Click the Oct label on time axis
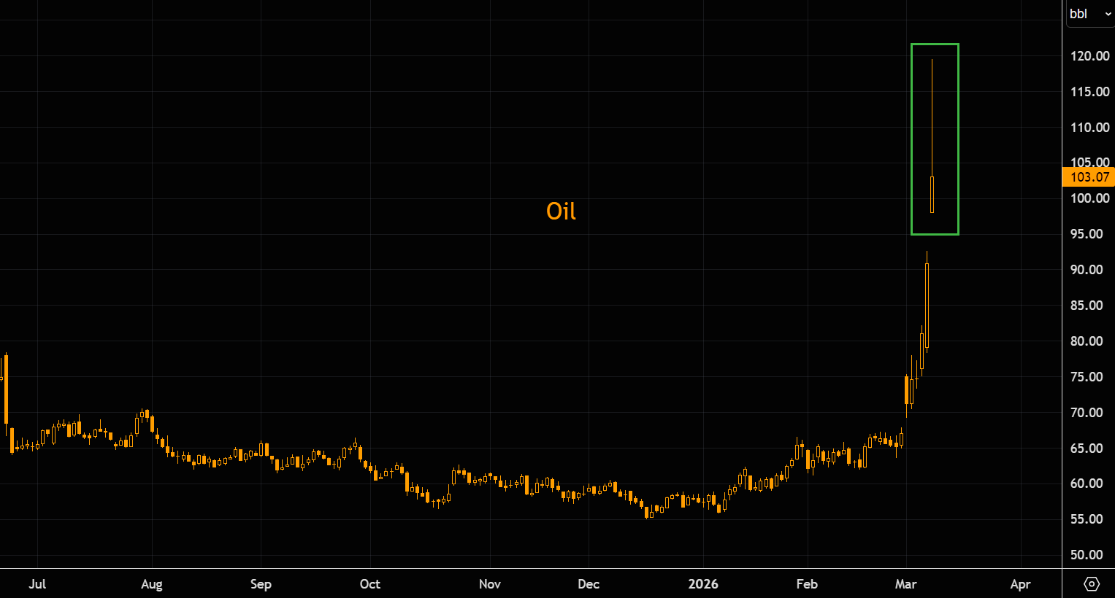The image size is (1115, 598). [x=370, y=584]
